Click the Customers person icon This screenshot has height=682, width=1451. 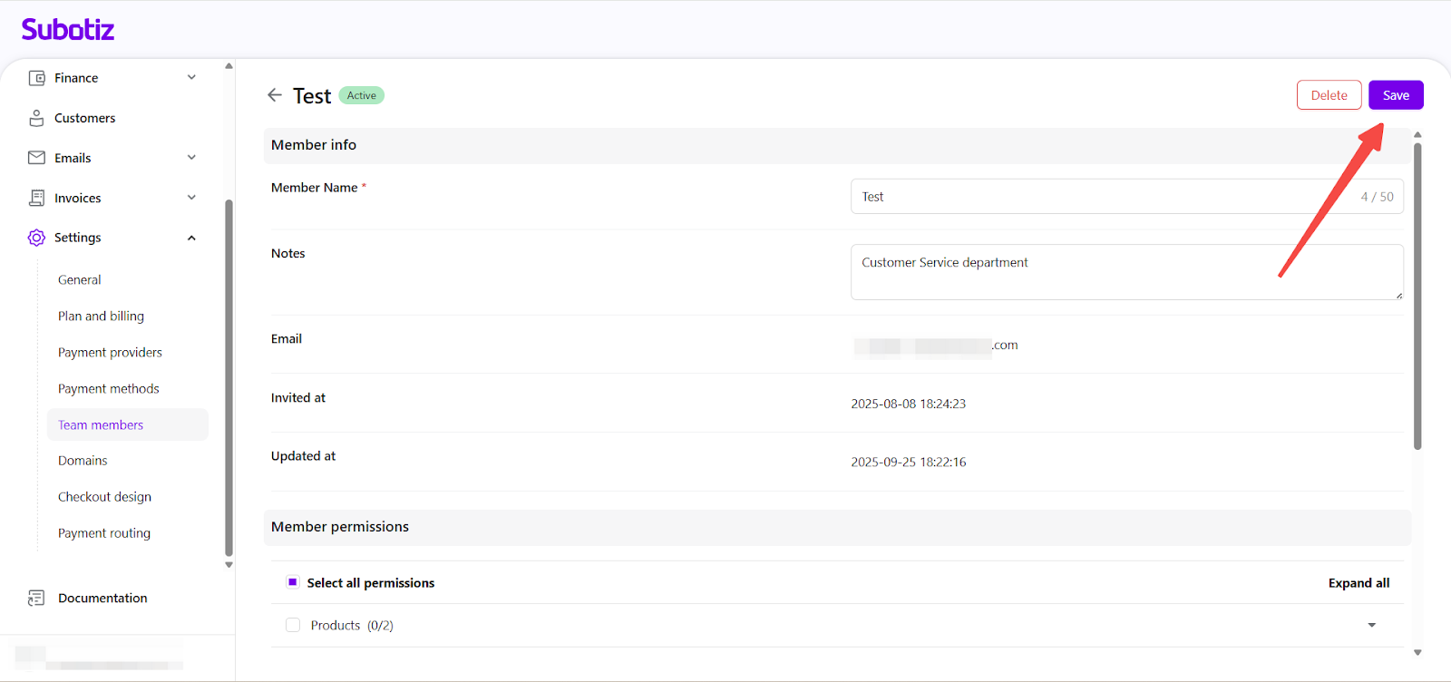36,118
